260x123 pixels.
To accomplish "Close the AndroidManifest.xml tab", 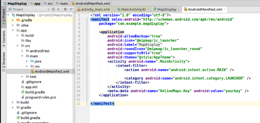I will 225,9.
